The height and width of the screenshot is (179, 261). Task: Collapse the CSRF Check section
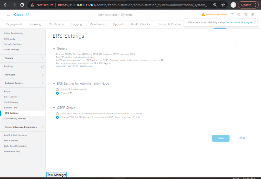pyautogui.click(x=54, y=107)
